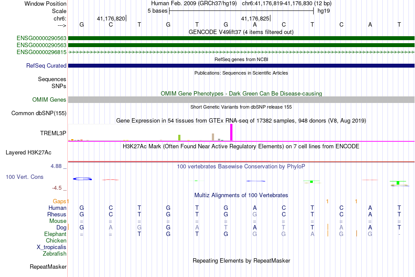Viewport: 415px width, 277px height.
Task: Click the Mouse species label
Action: point(58,221)
